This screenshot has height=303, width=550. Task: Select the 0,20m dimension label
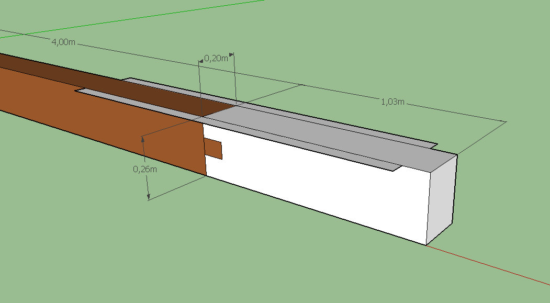point(216,58)
